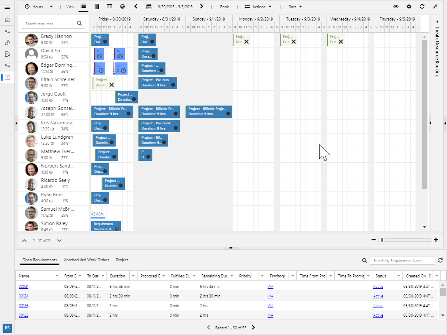Click the Book button
Viewport: 447px width, 335px height.
224,7
